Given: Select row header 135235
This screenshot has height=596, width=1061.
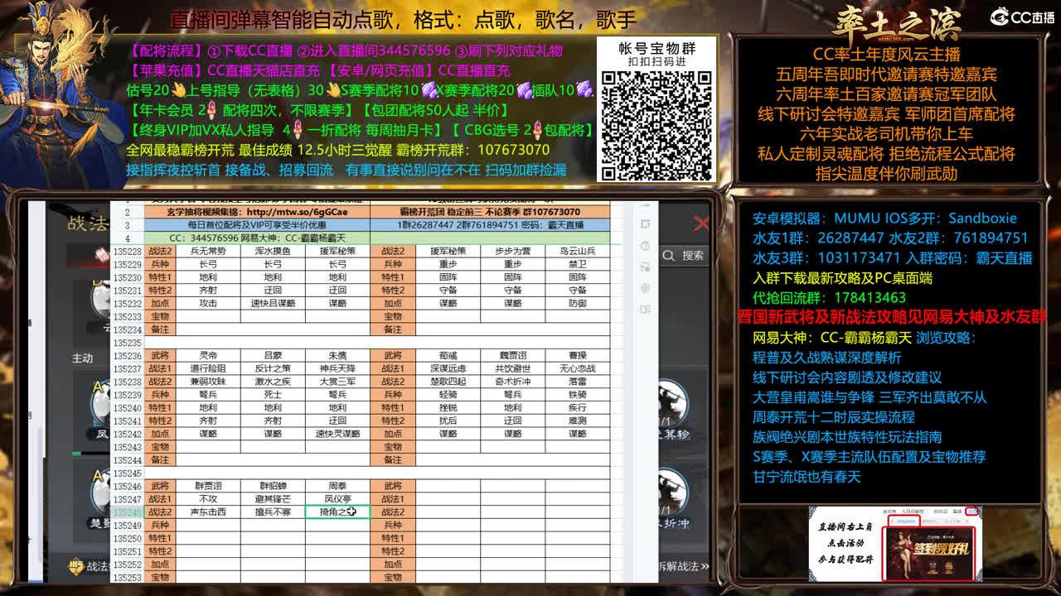Looking at the screenshot, I should pos(127,343).
